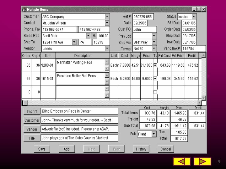Click the Tax amount field 105.80
226x169 pixels.
[179, 132]
